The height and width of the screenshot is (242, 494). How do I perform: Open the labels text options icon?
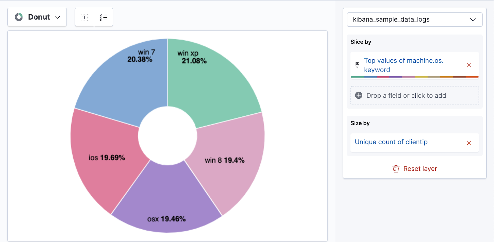point(84,17)
